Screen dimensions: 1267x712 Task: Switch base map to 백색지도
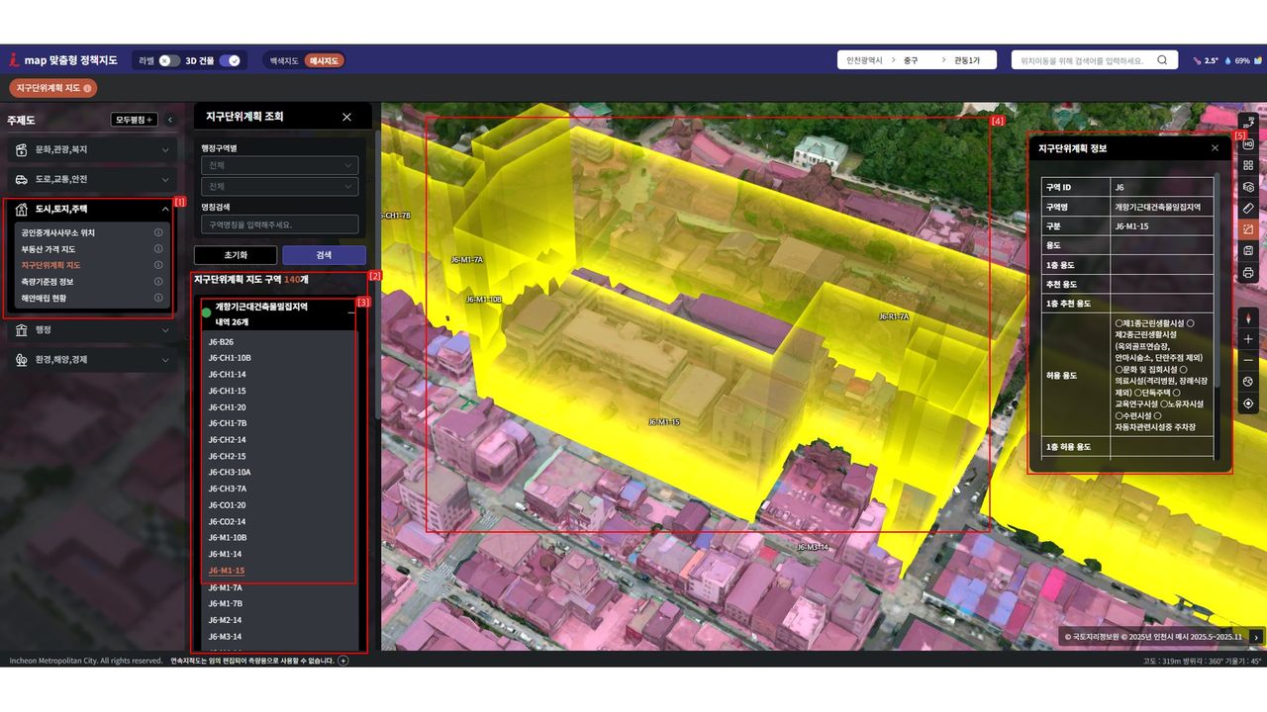(x=283, y=60)
